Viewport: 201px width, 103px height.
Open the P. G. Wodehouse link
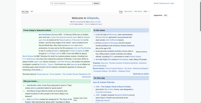pyautogui.click(x=29, y=59)
